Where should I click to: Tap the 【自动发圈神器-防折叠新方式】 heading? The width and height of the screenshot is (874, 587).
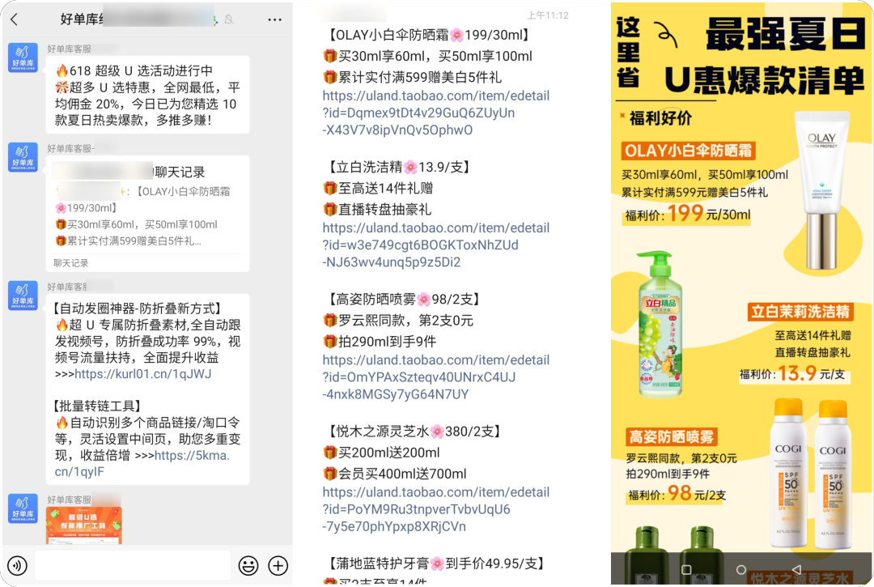[138, 308]
